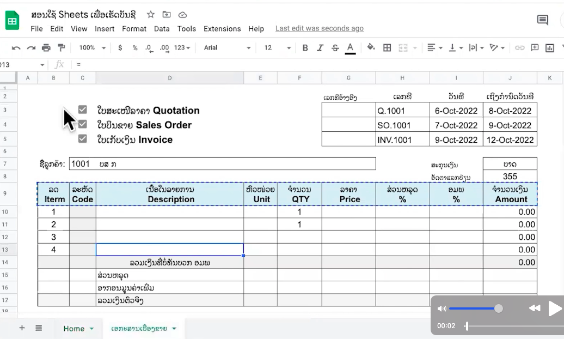Open the Insert menu
The width and height of the screenshot is (564, 339).
[x=105, y=29]
